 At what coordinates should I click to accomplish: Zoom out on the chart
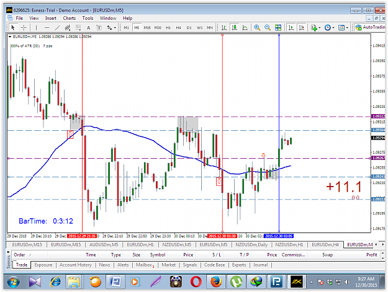[x=267, y=27]
